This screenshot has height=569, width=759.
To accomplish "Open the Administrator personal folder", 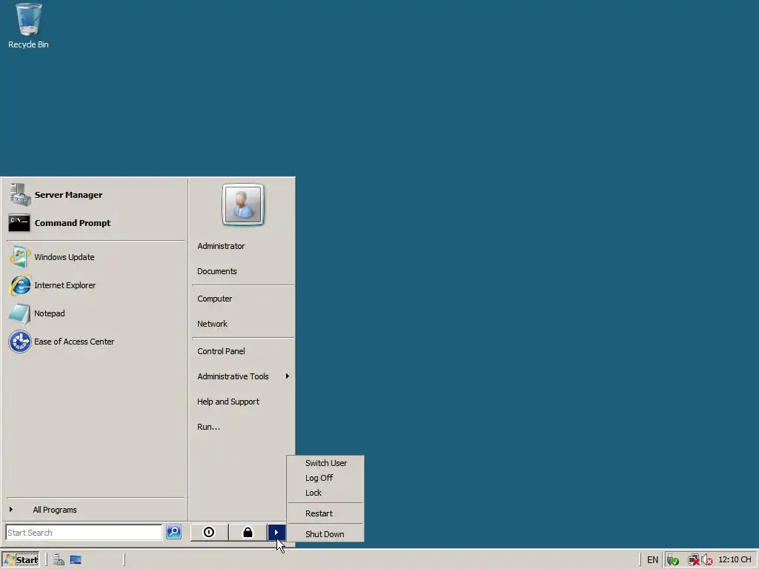I will pyautogui.click(x=243, y=246).
